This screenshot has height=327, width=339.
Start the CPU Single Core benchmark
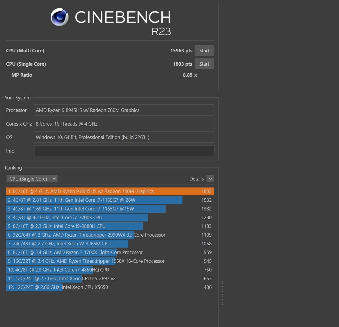point(204,64)
